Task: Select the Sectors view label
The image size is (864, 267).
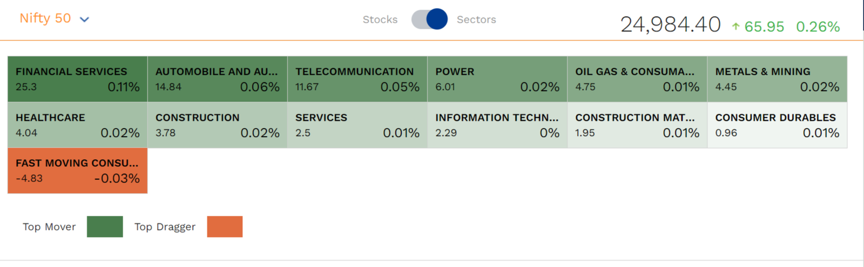Action: 476,19
